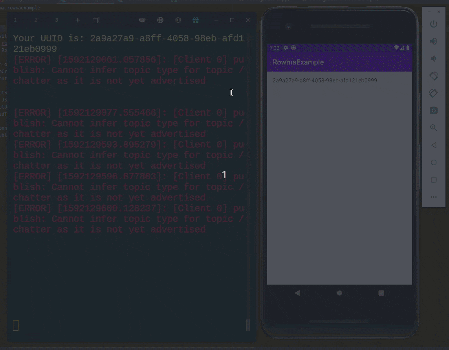
Task: Tap the UUID text in the app
Action: tap(325, 81)
